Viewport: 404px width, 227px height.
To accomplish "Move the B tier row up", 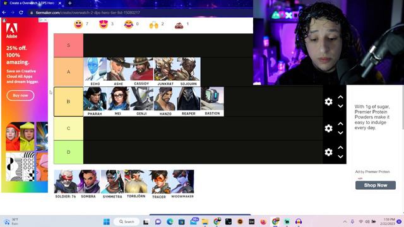I will click(x=340, y=97).
